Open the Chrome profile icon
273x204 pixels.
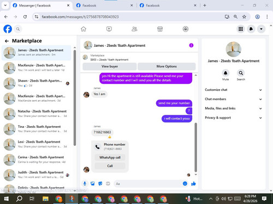[x=258, y=17]
